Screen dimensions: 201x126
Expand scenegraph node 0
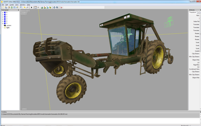pos(3,12)
